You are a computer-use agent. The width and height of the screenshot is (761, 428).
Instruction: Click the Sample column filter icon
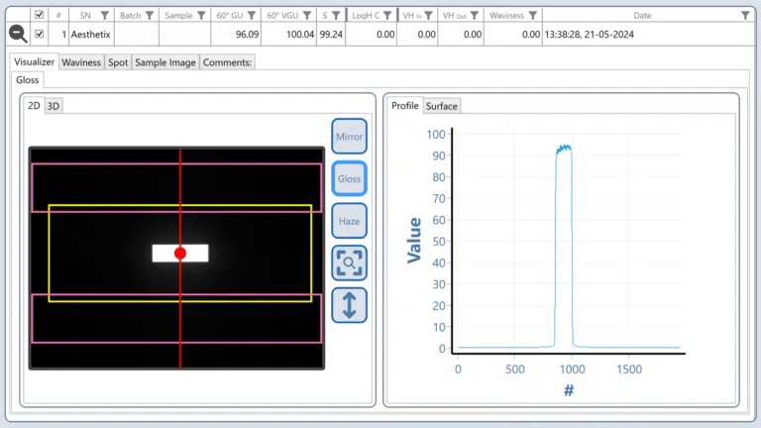[201, 16]
